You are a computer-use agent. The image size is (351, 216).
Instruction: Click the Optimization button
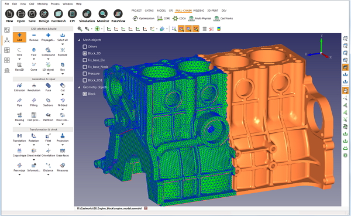tap(143, 18)
